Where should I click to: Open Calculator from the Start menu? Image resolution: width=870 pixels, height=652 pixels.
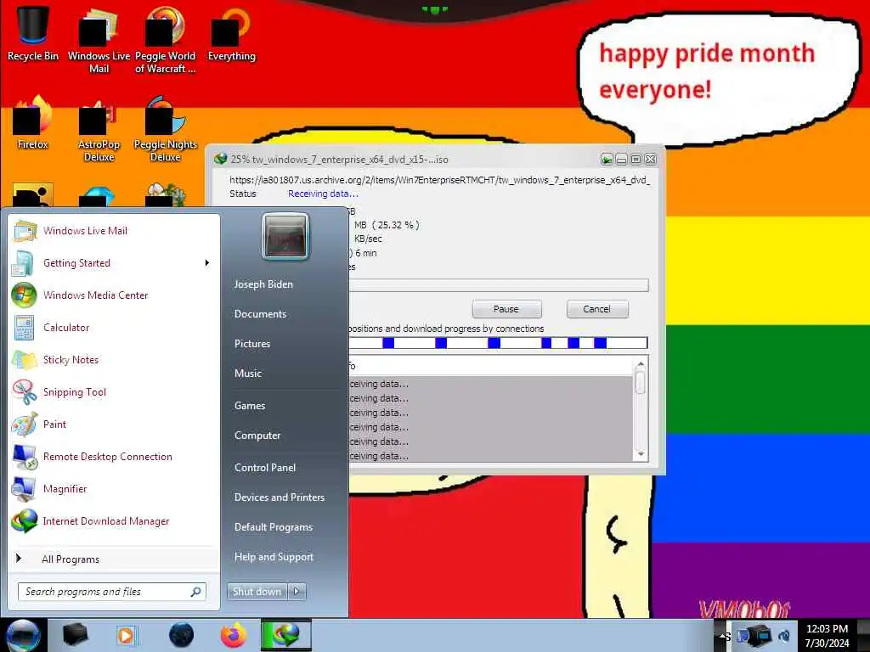(114, 327)
